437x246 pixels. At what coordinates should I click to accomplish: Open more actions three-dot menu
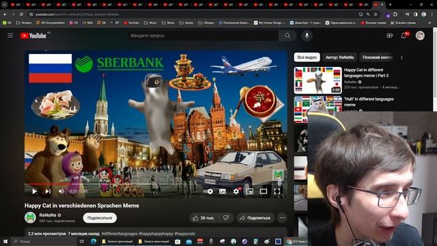pos(282,218)
